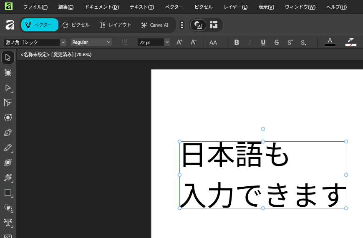This screenshot has width=363, height=238.
Task: Open the ファイル(F) menu
Action: [35, 7]
